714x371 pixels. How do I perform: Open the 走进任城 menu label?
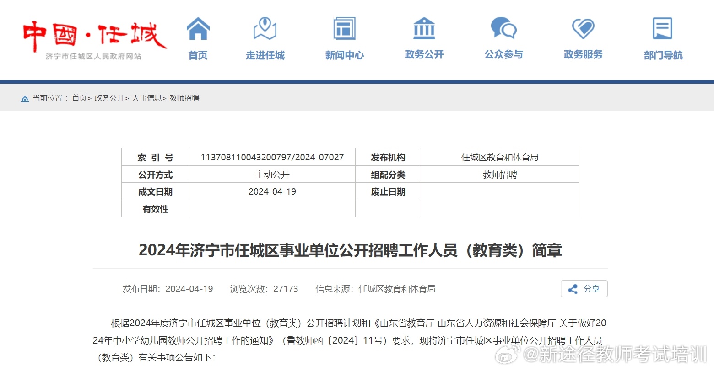(x=265, y=55)
